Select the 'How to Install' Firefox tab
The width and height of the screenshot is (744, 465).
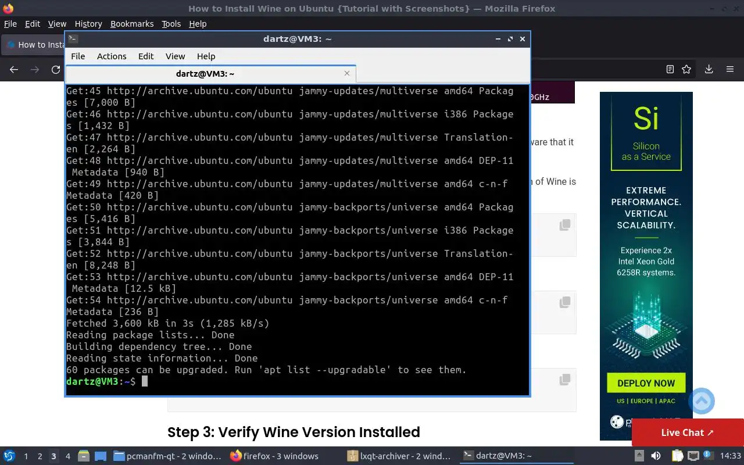coord(34,45)
